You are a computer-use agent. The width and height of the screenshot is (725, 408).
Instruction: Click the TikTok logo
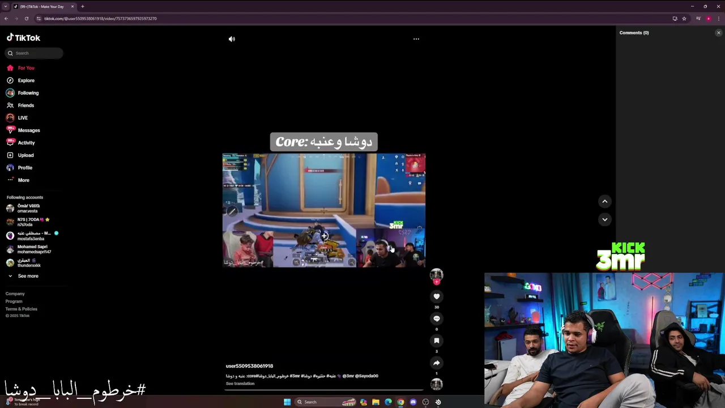click(24, 37)
